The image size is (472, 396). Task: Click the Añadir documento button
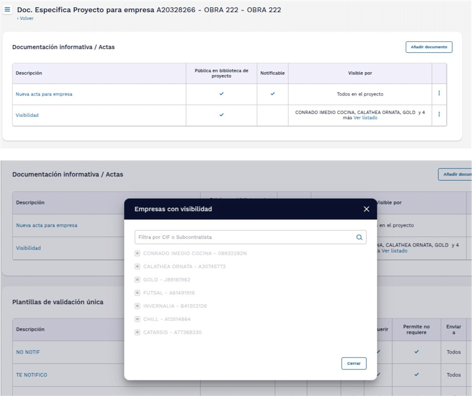click(x=428, y=47)
